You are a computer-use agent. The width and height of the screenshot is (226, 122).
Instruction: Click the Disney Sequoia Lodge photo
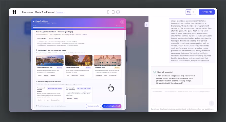coord(79,60)
